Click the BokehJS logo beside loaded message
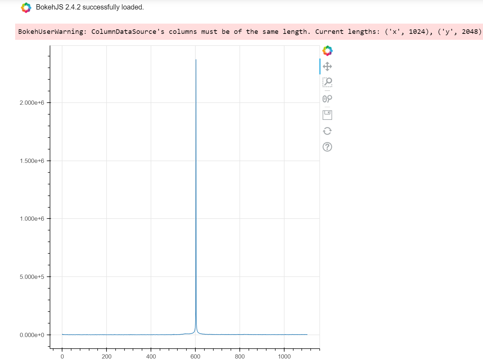The image size is (483, 361). point(26,7)
